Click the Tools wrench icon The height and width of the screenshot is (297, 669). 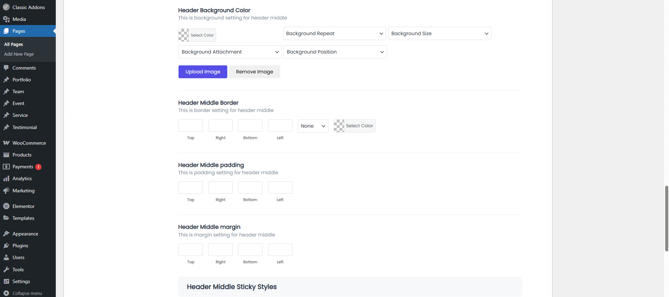6,270
